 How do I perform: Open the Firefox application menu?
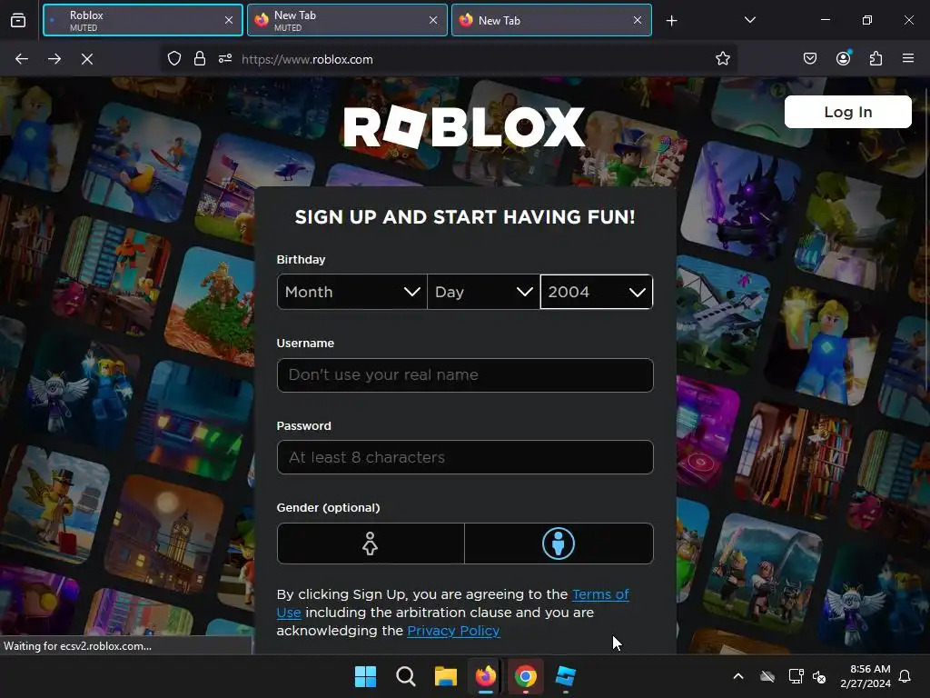click(908, 59)
